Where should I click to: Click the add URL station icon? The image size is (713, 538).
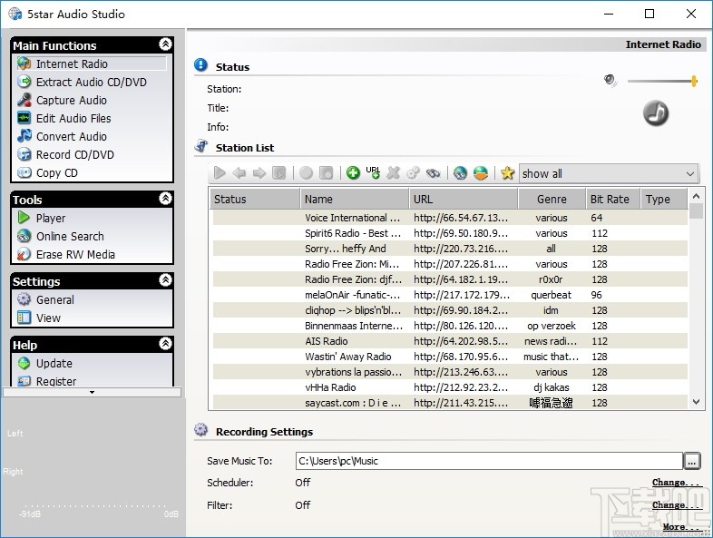[x=373, y=172]
